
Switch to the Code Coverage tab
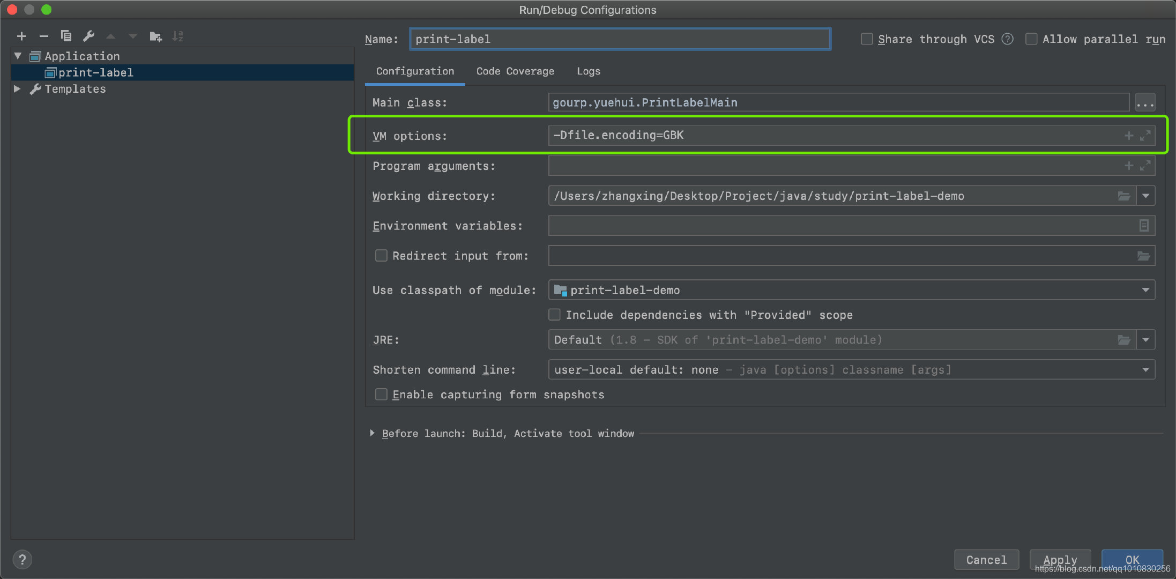click(x=515, y=71)
